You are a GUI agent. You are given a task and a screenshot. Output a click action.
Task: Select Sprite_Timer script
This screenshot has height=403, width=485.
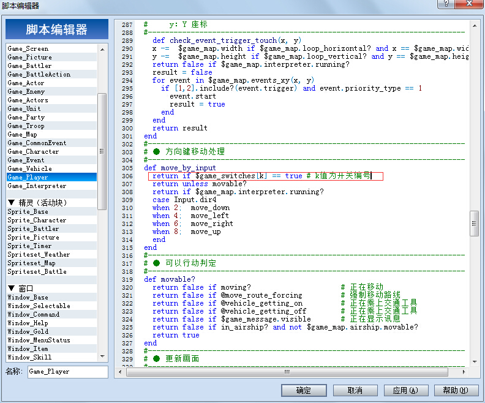(x=51, y=246)
